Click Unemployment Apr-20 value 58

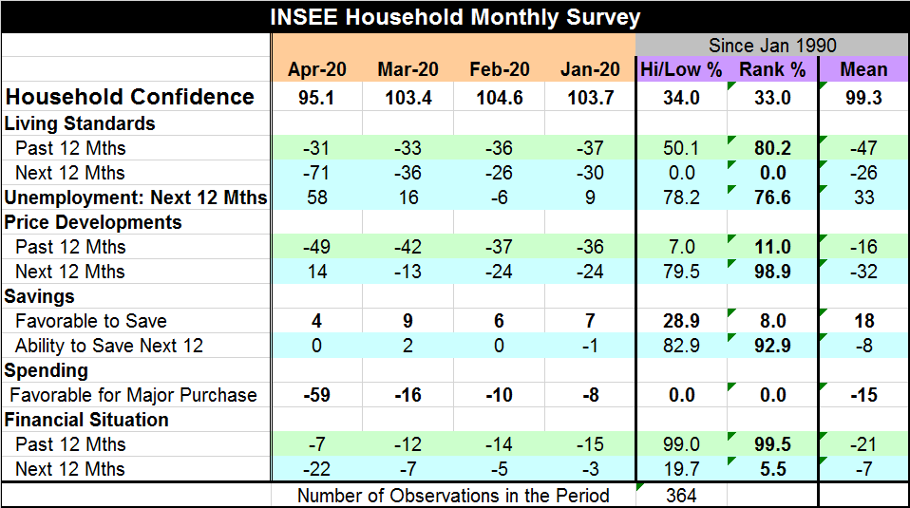tap(317, 198)
